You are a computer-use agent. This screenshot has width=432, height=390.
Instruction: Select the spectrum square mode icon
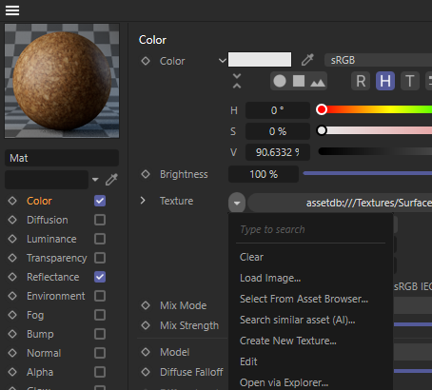[x=299, y=81]
